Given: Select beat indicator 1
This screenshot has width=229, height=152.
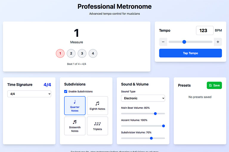Looking at the screenshot, I should 60,53.
